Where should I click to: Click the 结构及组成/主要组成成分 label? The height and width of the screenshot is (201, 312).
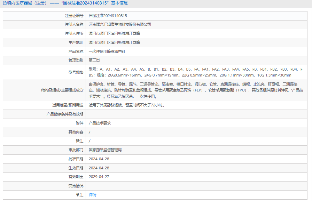tap(62, 90)
